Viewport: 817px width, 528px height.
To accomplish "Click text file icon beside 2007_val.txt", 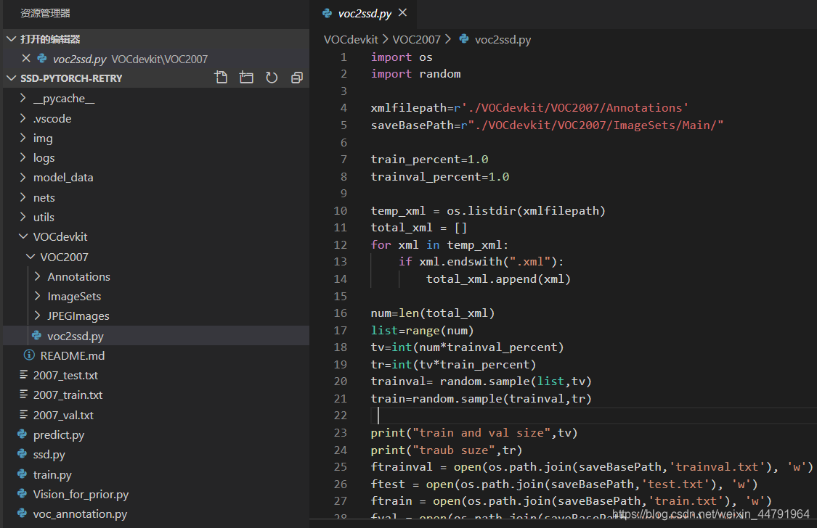I will tap(23, 415).
